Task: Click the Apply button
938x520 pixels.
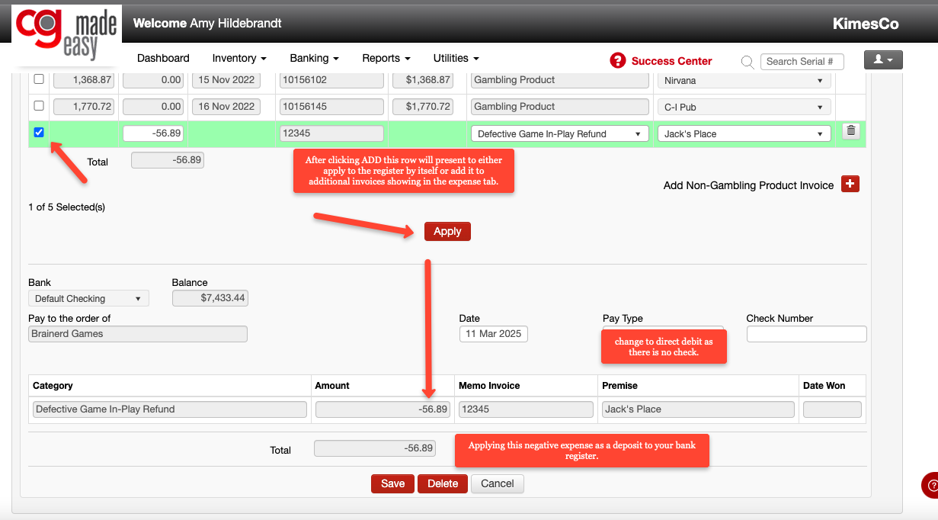Action: (x=447, y=231)
